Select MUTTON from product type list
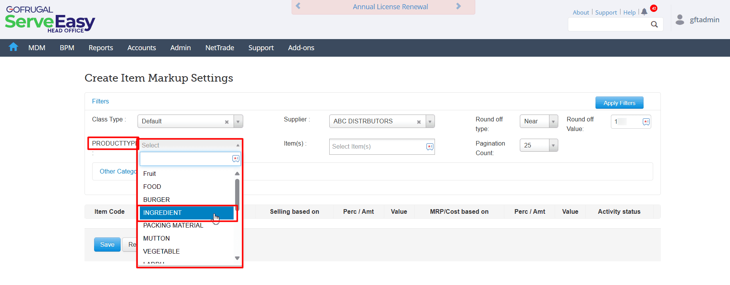This screenshot has height=285, width=730. pyautogui.click(x=187, y=238)
